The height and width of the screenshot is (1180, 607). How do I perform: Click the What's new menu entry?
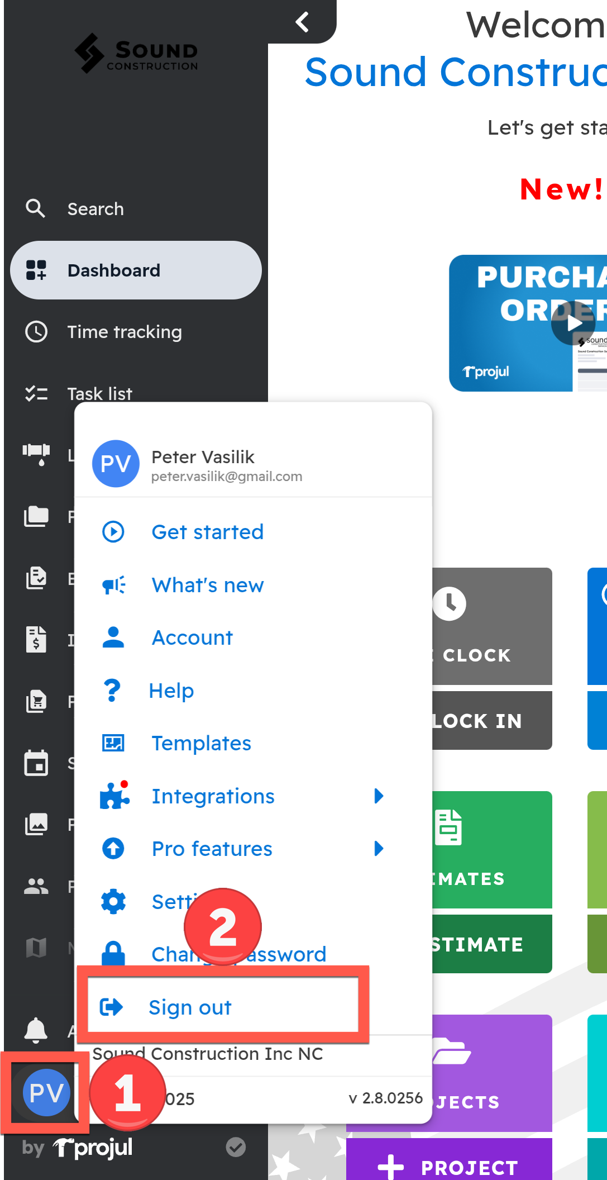coord(207,585)
